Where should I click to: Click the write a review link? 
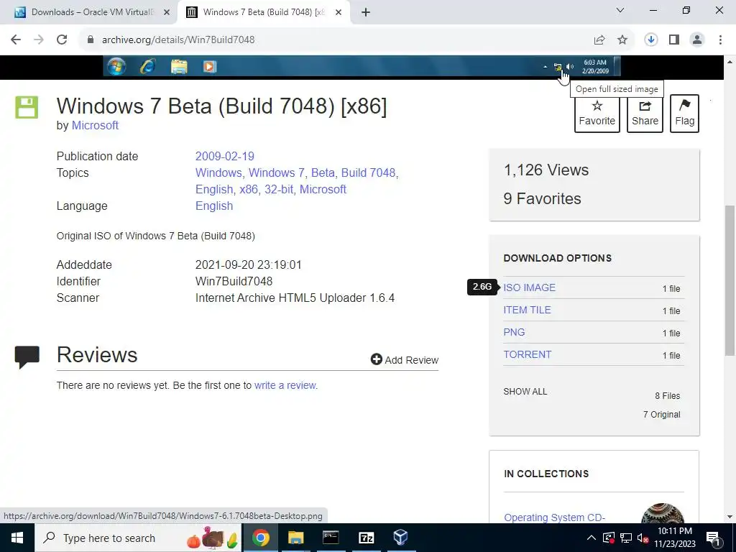coord(286,385)
